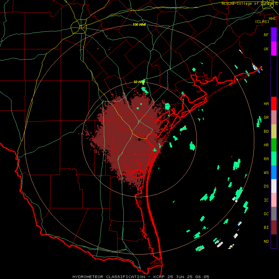Image resolution: width=279 pixels, height=279 pixels.
Task: Click the HYDROMETEOR CLASSIFICATION title text
Action: click(x=109, y=277)
